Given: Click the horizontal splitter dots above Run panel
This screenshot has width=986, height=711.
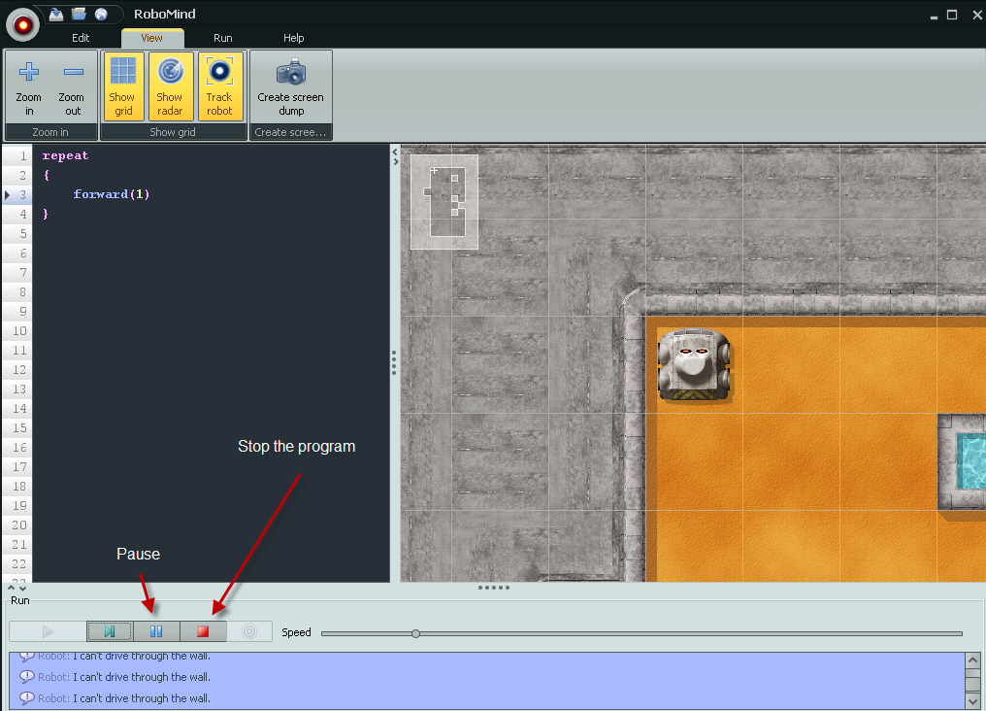Looking at the screenshot, I should [x=494, y=588].
